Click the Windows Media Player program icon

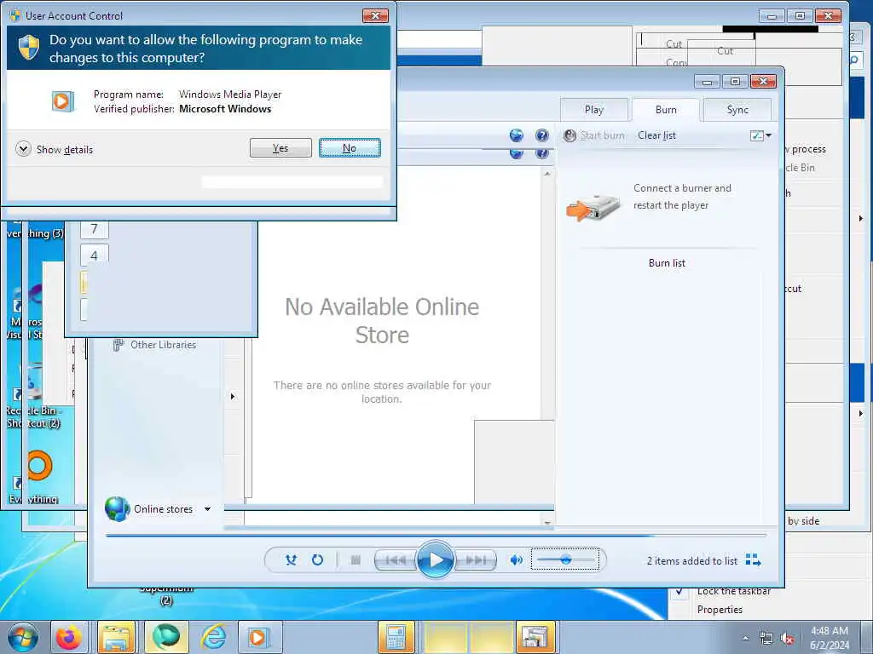(x=63, y=101)
